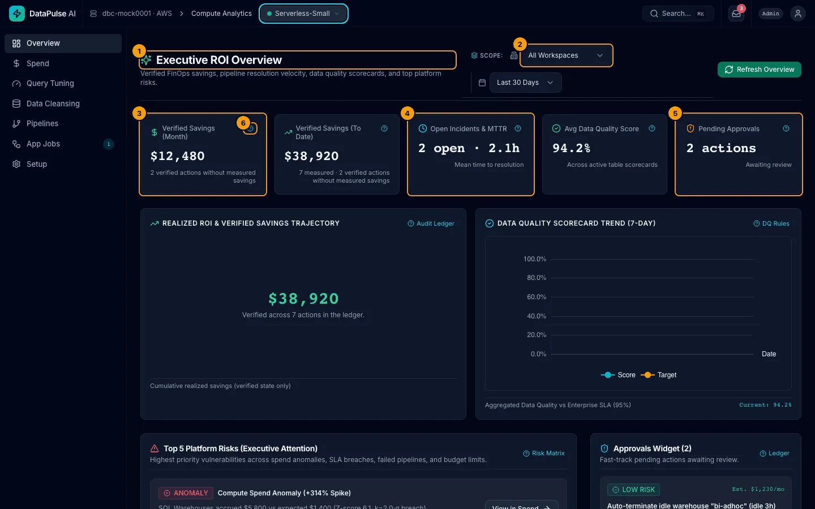Screen dimensions: 815x509
Task: Click the sparkle icon beside Executive ROI Overview
Action: coord(147,60)
